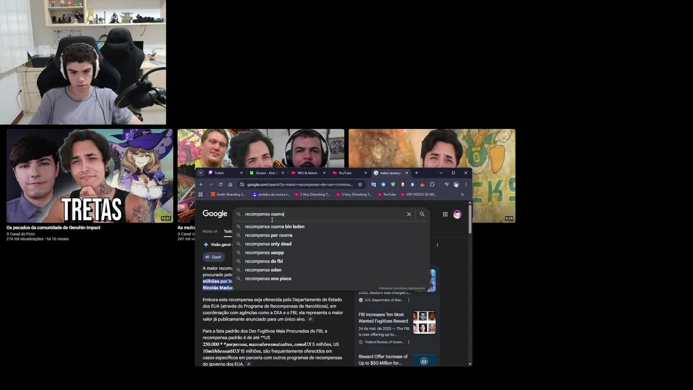Open the Chrome tab search chevron

tap(200, 173)
